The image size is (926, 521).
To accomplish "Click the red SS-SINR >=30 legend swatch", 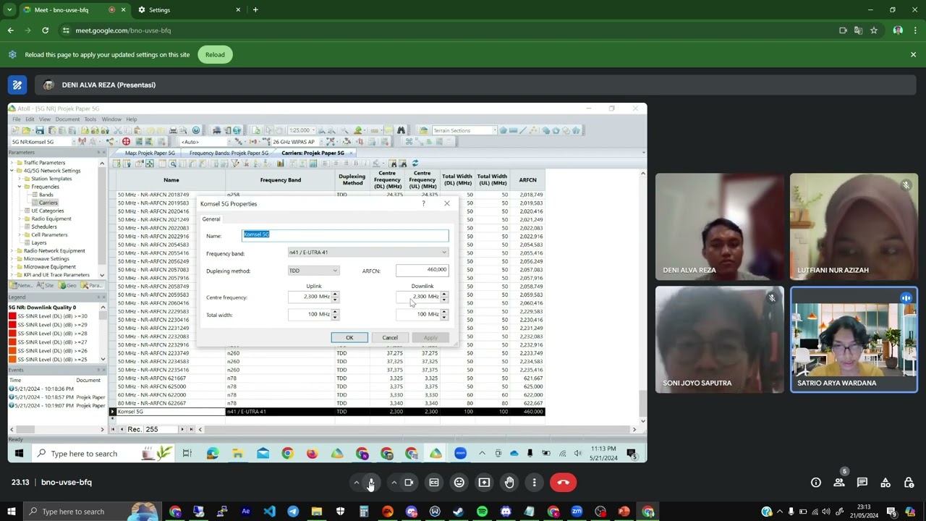I will click(12, 316).
